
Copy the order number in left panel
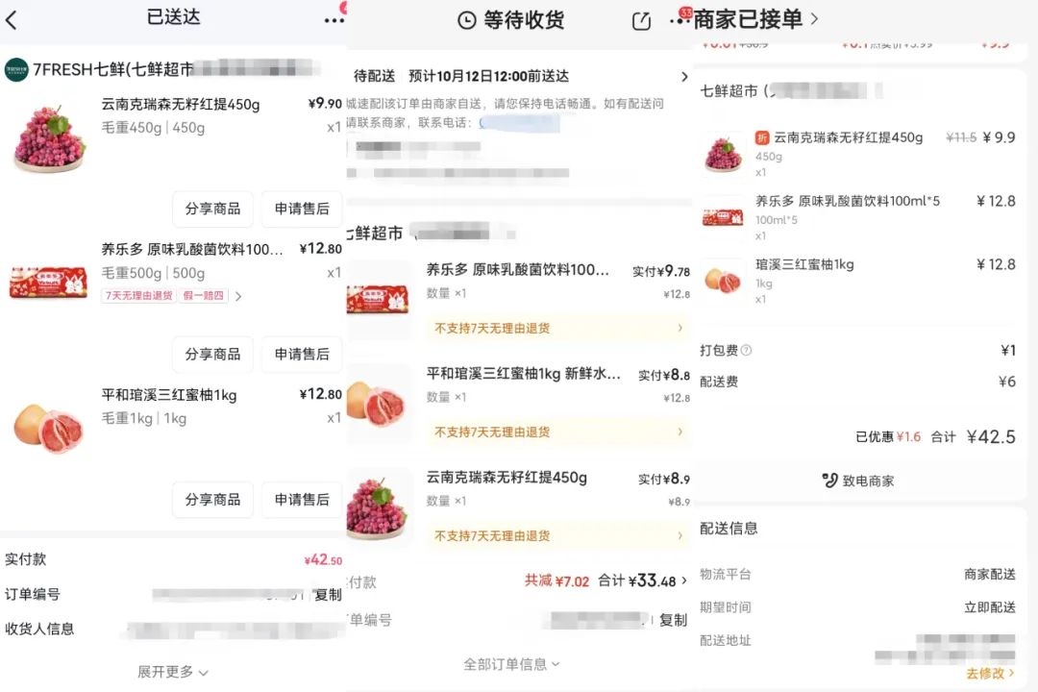coord(328,595)
